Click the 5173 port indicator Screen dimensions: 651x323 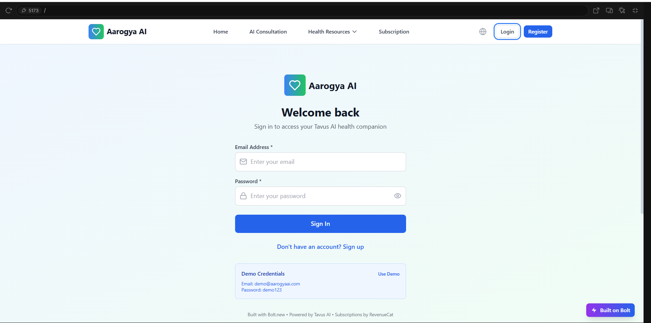coord(30,10)
